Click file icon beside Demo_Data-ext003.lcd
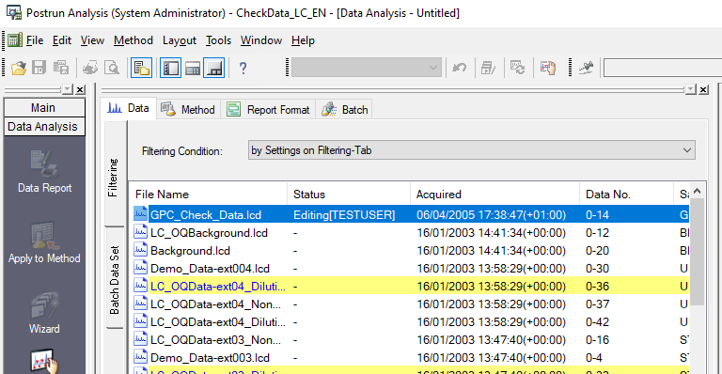 point(140,357)
